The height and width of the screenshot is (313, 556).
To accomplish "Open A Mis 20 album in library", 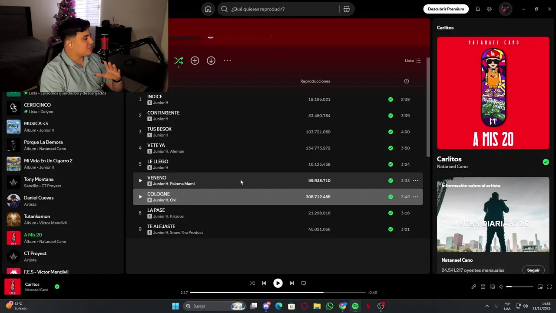I will pos(63,238).
